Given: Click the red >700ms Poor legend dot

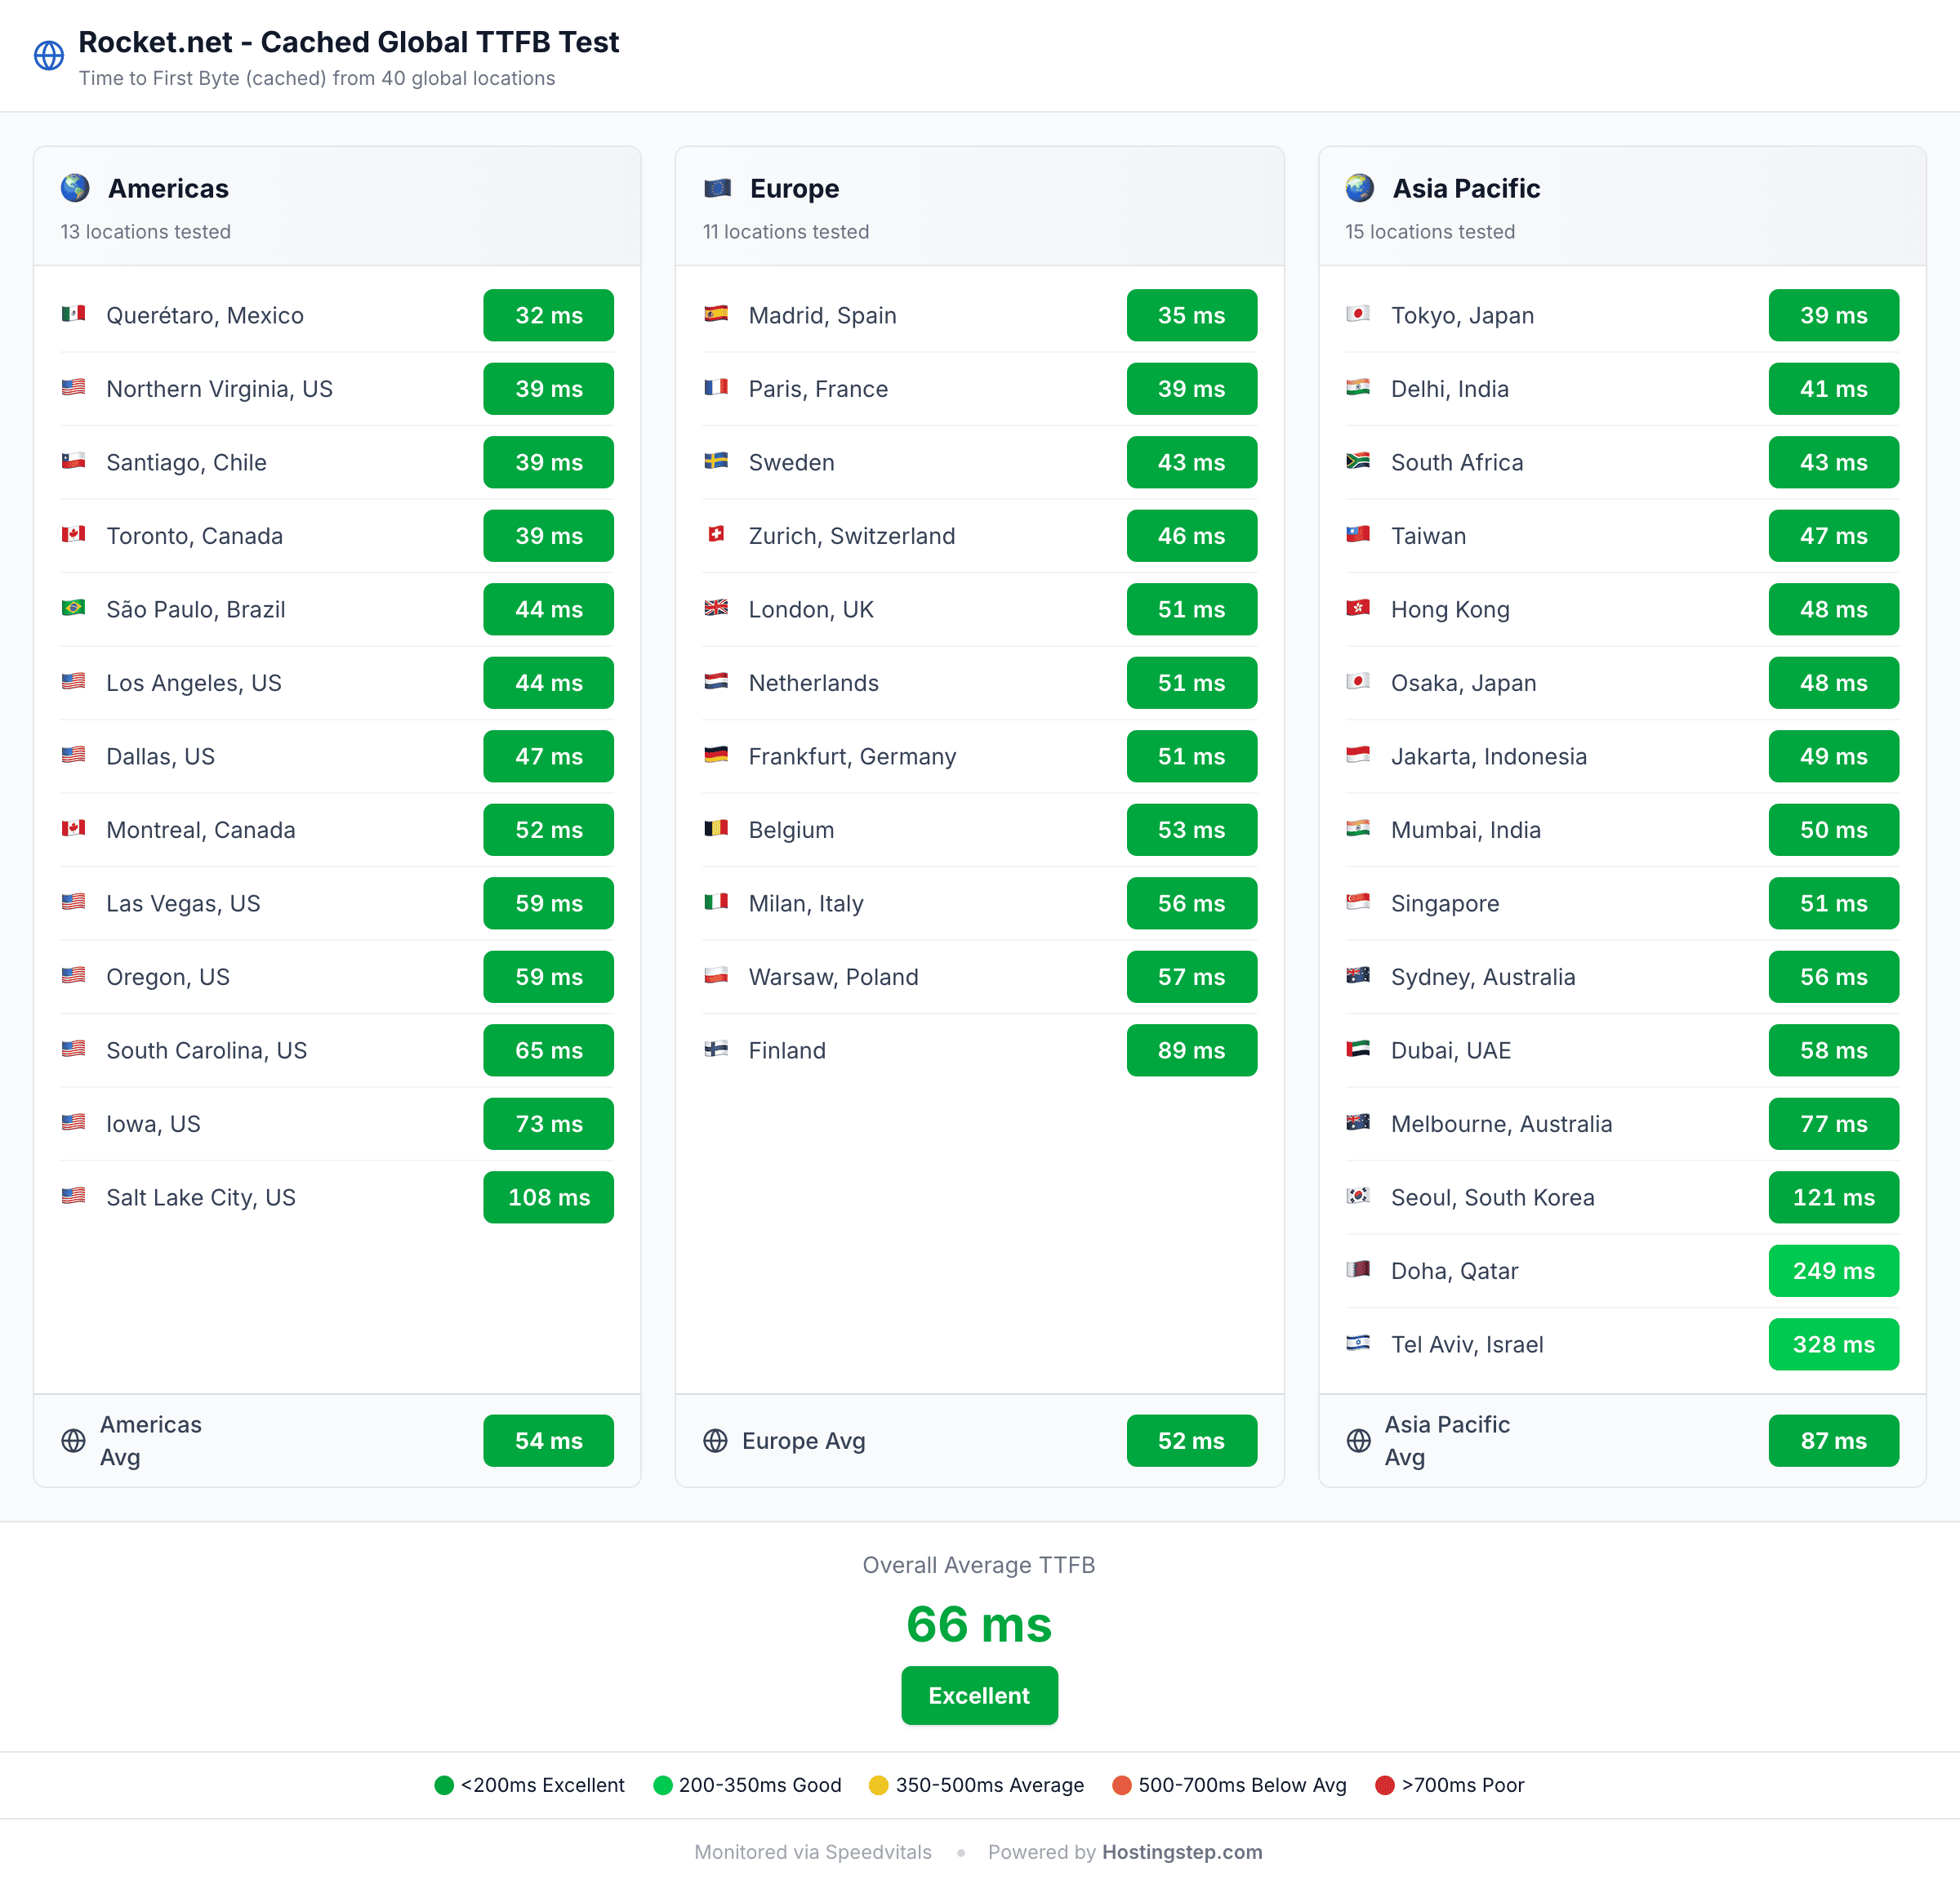Looking at the screenshot, I should click(x=1385, y=1785).
